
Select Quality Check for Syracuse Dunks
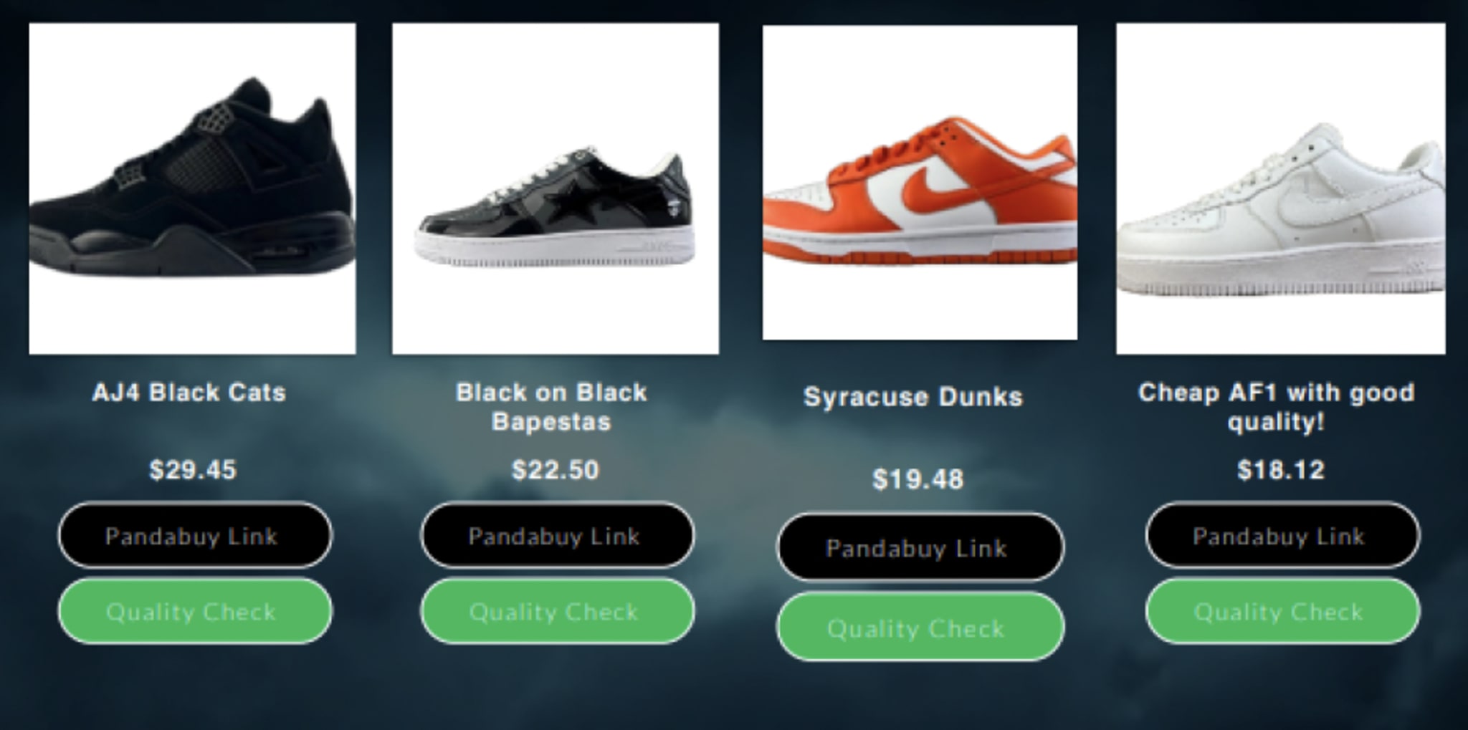(x=921, y=627)
